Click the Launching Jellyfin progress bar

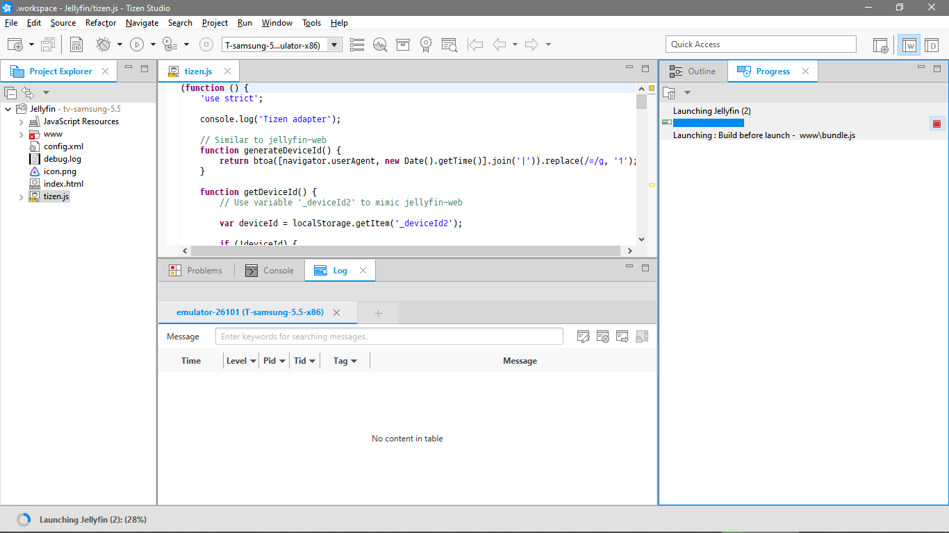(x=709, y=122)
